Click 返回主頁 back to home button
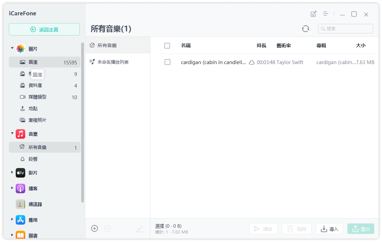Screen dimensions: 382x242 tap(44, 29)
